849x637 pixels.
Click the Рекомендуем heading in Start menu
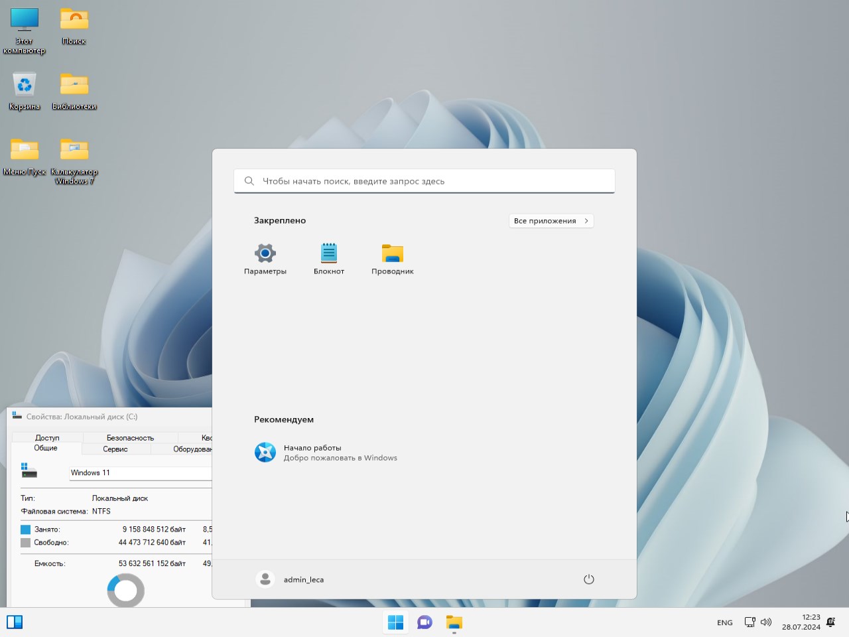(284, 419)
